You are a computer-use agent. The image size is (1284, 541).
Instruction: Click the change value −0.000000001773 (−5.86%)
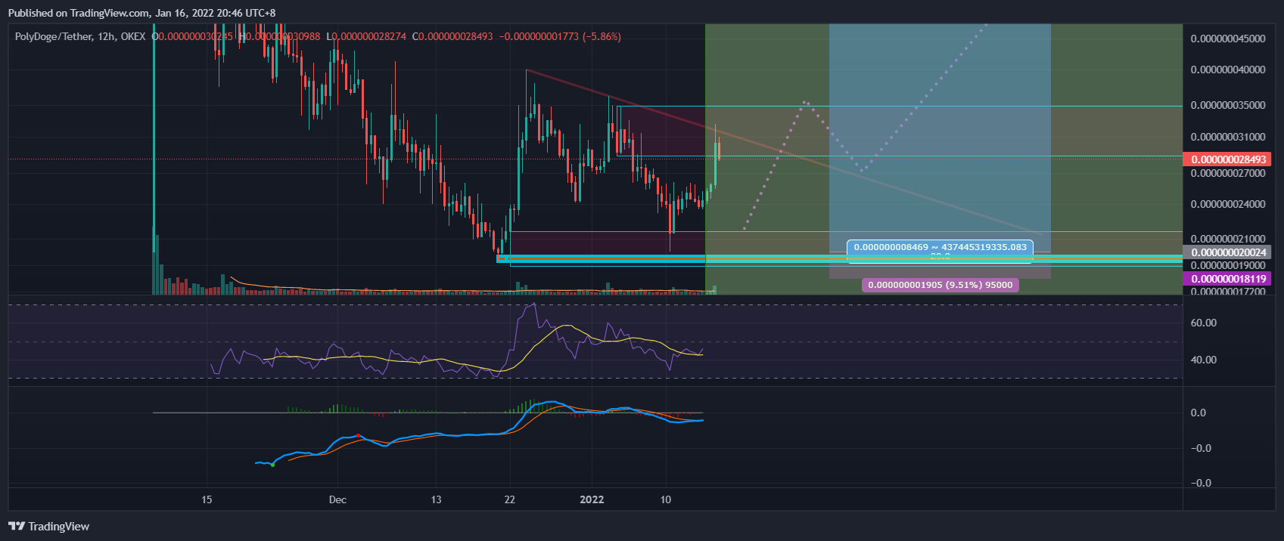pyautogui.click(x=560, y=36)
